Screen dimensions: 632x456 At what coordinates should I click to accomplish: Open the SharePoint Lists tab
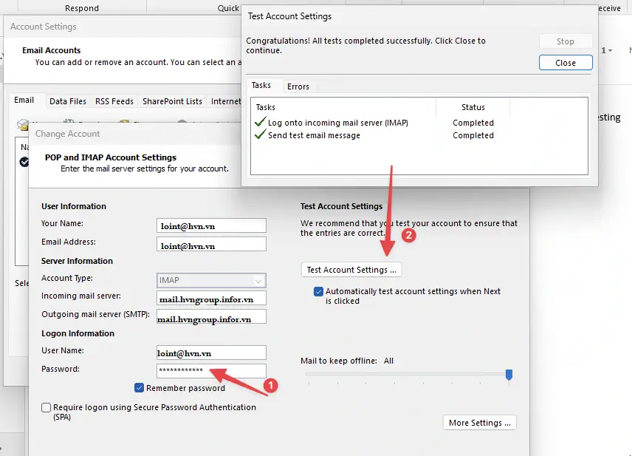coord(172,101)
